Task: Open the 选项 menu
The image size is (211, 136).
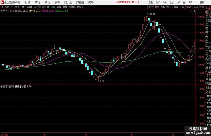Action: 172,2
